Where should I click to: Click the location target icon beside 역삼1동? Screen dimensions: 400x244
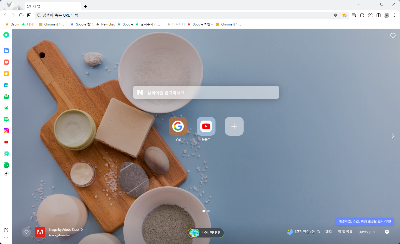pos(318,232)
